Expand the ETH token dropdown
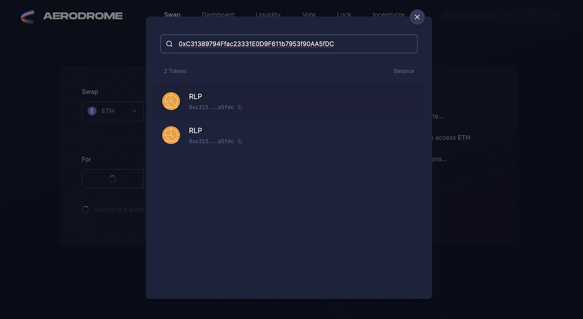The height and width of the screenshot is (319, 583). point(113,111)
